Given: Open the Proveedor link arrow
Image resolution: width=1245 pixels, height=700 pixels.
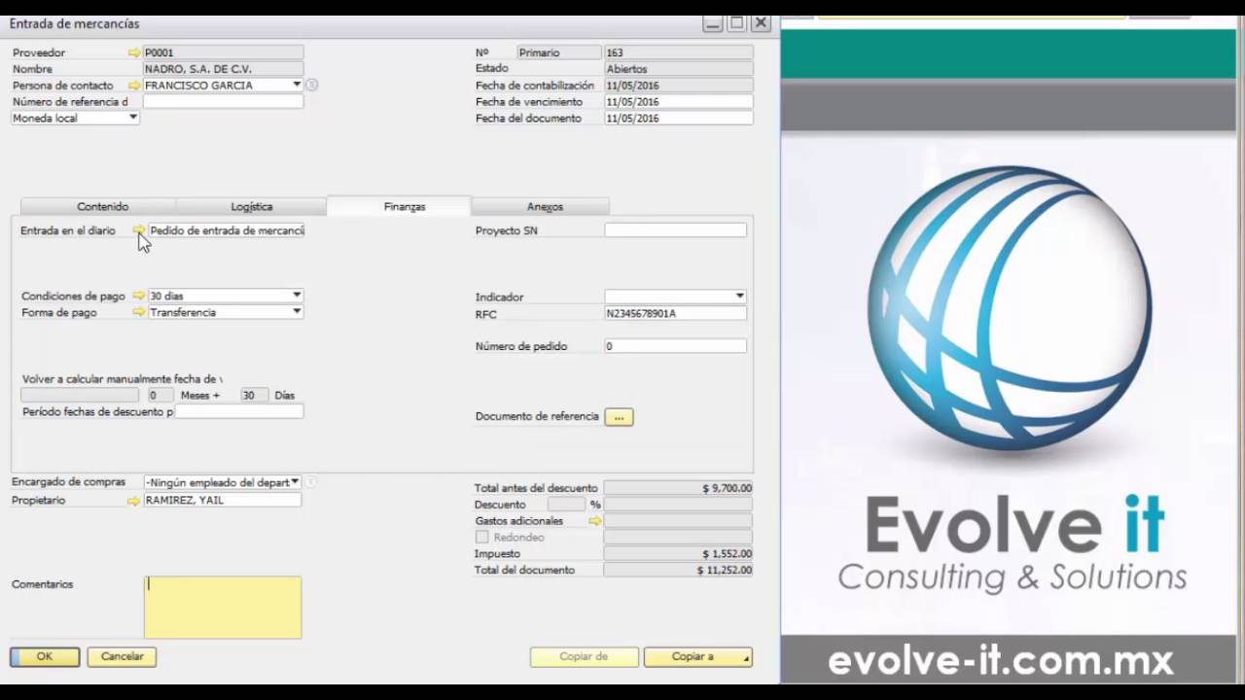Looking at the screenshot, I should 134,52.
